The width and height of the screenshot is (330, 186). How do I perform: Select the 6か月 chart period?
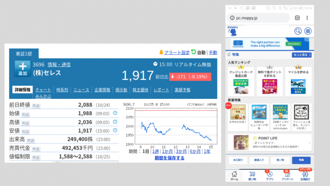[x=195, y=151]
